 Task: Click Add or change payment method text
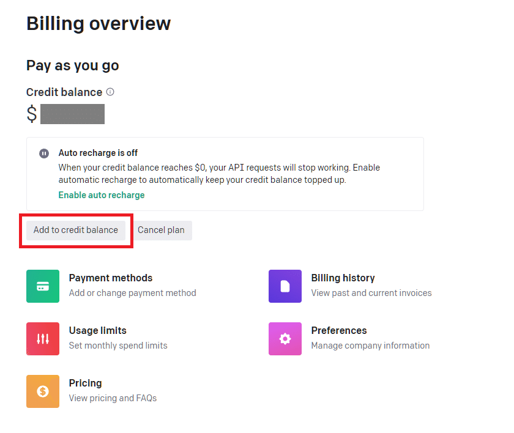click(x=132, y=293)
